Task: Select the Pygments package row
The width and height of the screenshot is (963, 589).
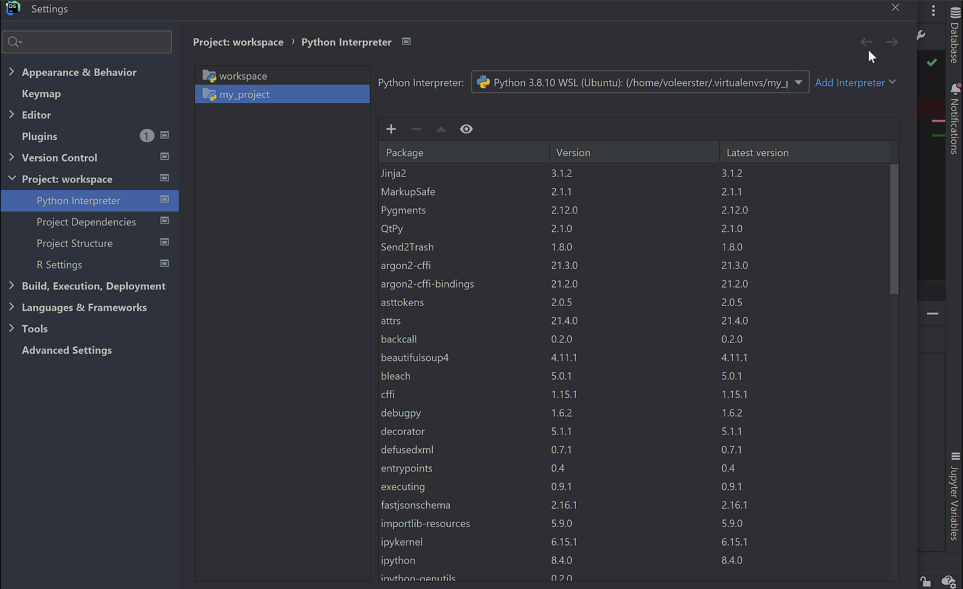Action: click(x=634, y=210)
